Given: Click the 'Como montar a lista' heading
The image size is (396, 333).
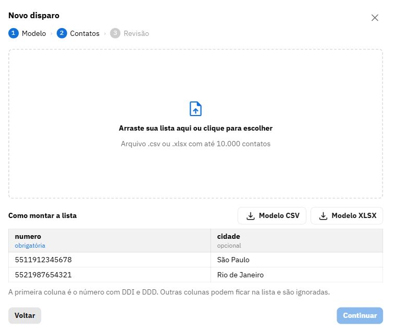Looking at the screenshot, I should [42, 216].
